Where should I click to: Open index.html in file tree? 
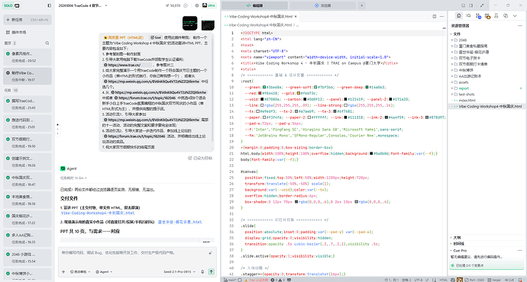[467, 101]
